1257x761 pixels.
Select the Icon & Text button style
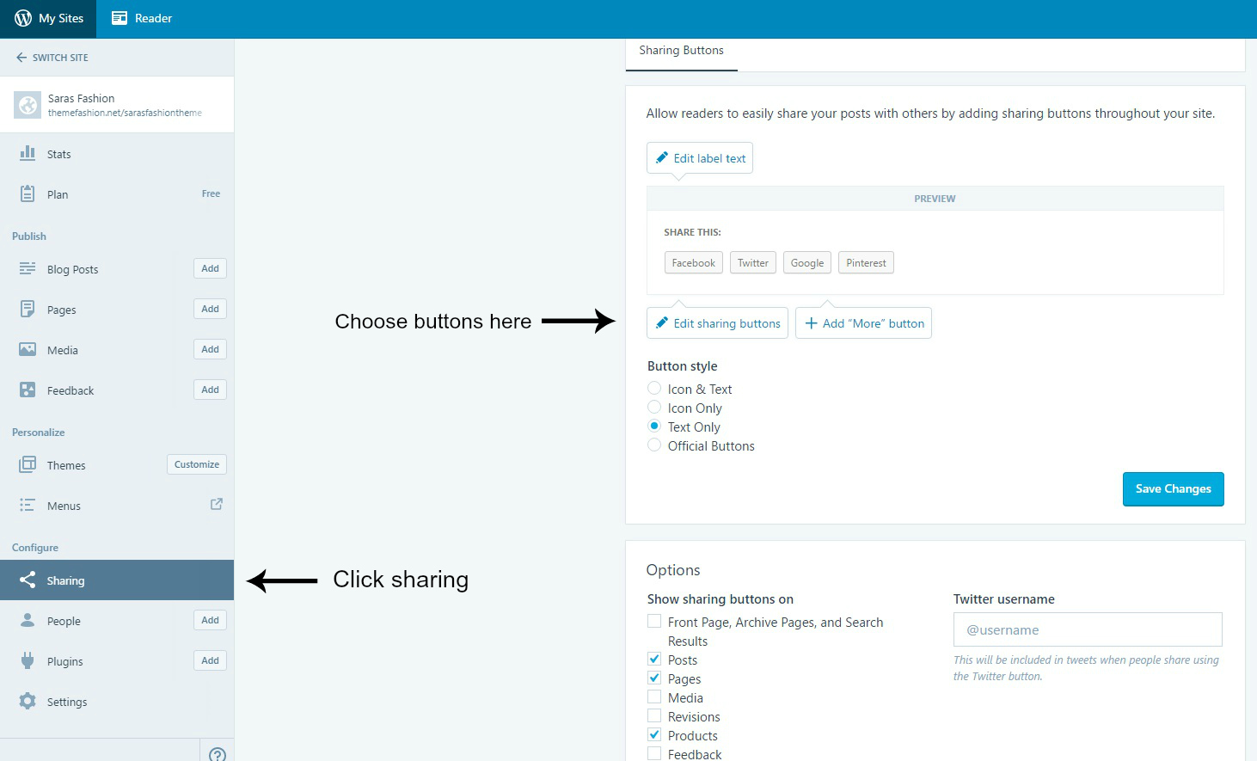coord(654,389)
